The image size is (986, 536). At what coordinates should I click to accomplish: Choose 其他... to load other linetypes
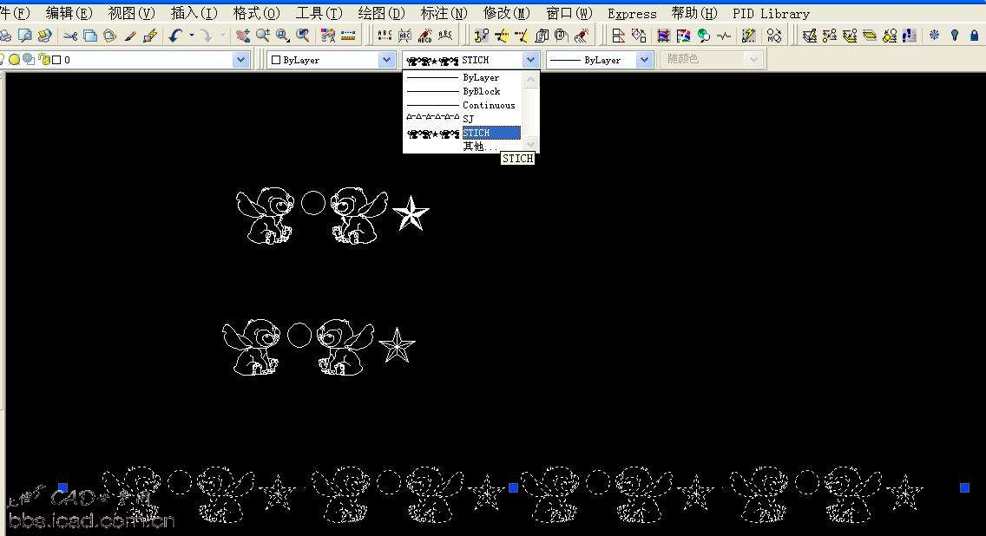(463, 147)
